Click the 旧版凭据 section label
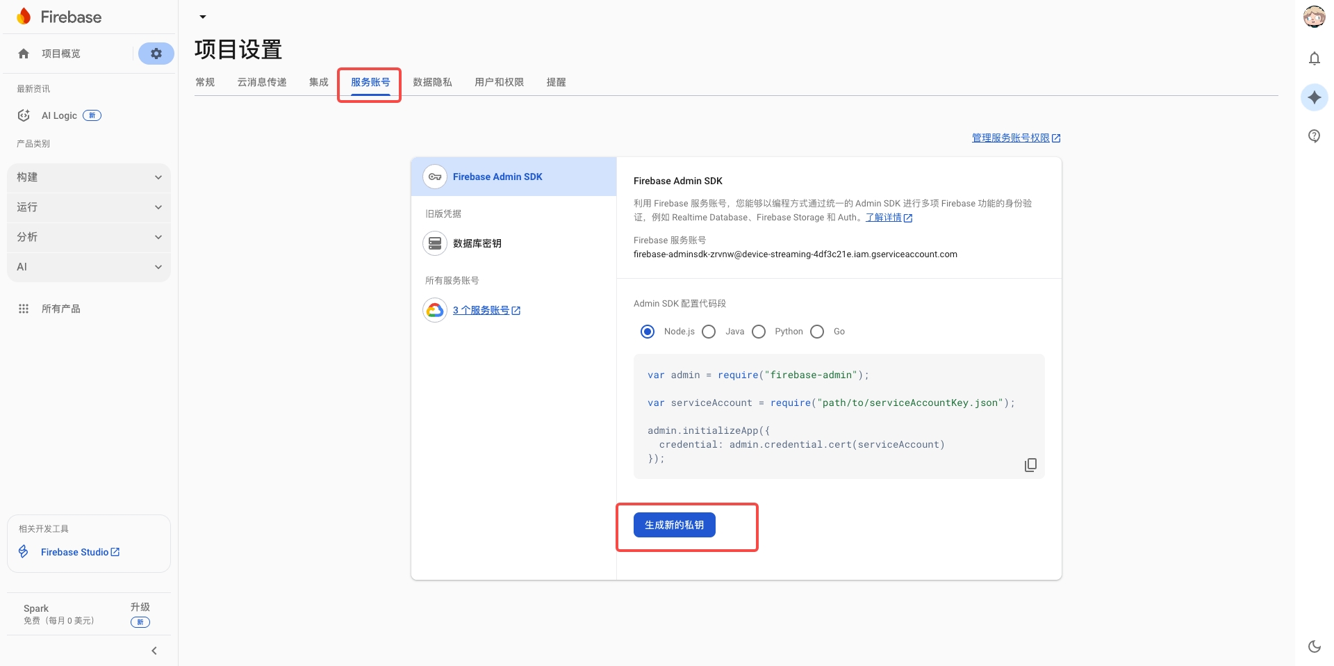Image resolution: width=1334 pixels, height=666 pixels. [x=443, y=213]
